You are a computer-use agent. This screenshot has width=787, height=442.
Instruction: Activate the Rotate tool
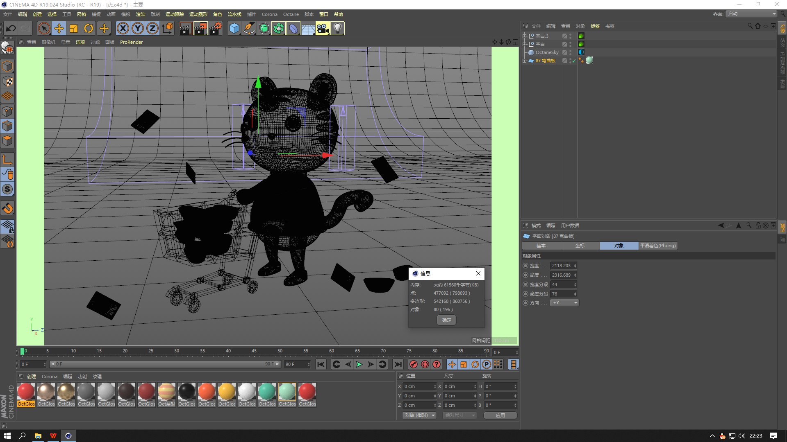89,28
